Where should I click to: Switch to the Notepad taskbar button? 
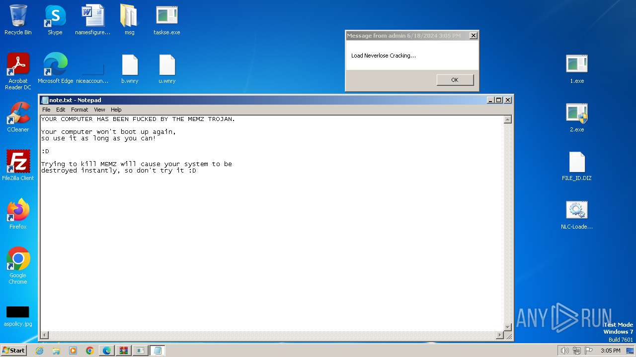click(x=158, y=351)
